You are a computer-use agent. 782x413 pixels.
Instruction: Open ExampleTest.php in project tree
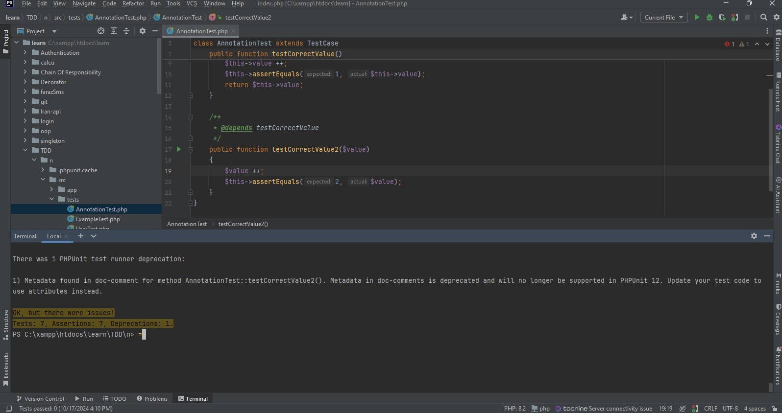point(98,219)
